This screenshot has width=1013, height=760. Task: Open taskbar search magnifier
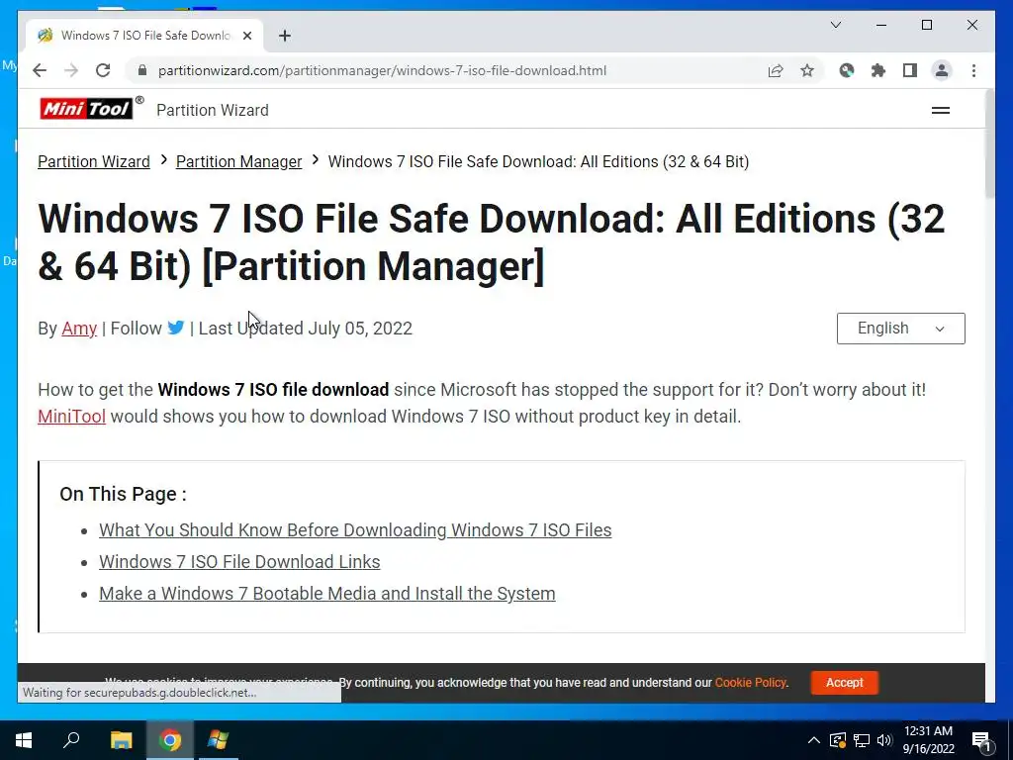[71, 740]
